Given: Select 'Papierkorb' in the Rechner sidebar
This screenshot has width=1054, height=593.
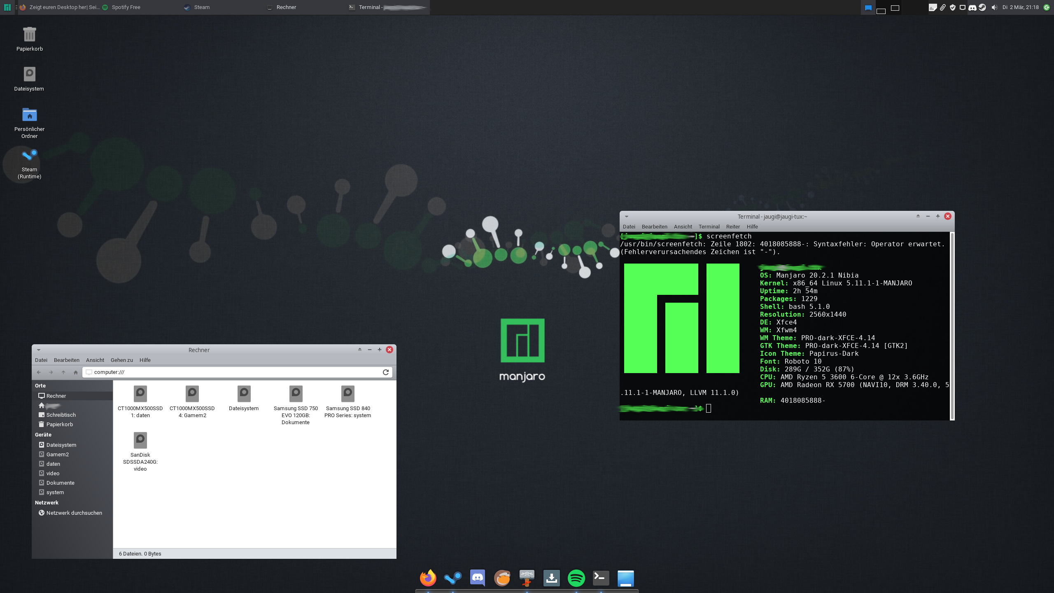Looking at the screenshot, I should click(60, 424).
